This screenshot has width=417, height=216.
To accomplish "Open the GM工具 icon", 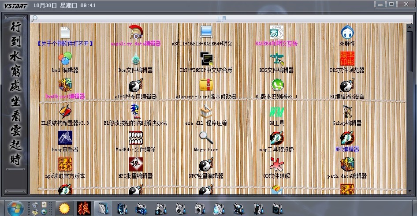I will point(277,112).
